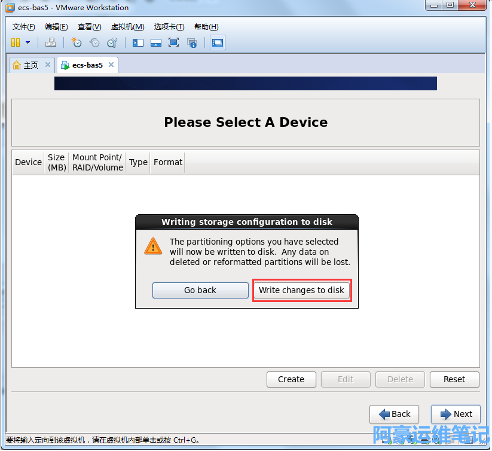Viewport: 492px width, 451px height.
Task: Click the Reset button
Action: coord(454,379)
